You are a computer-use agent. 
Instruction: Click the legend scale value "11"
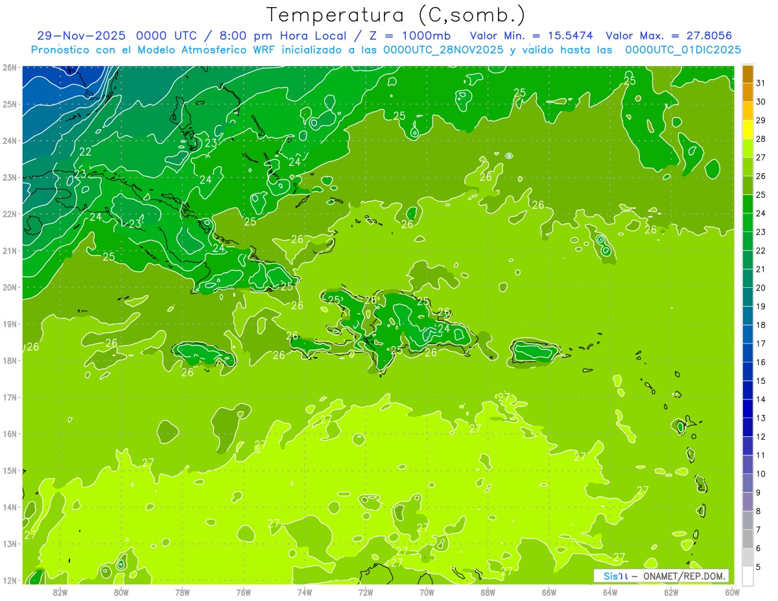[x=761, y=455]
